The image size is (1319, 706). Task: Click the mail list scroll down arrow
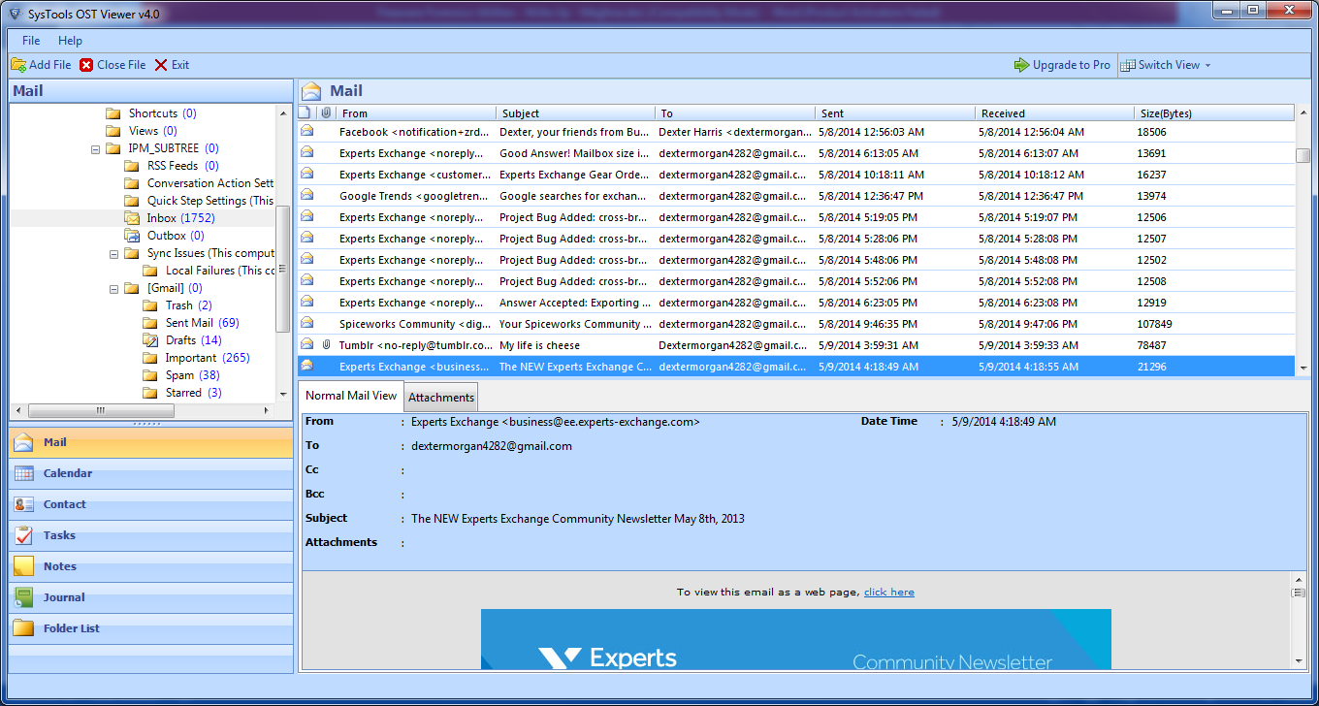pyautogui.click(x=1303, y=369)
